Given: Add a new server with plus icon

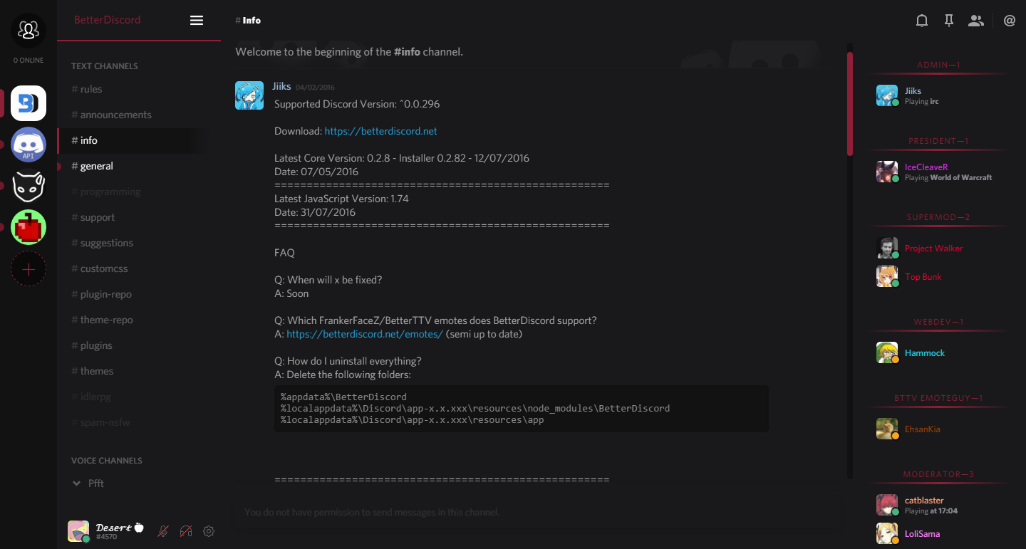Looking at the screenshot, I should click(x=28, y=269).
